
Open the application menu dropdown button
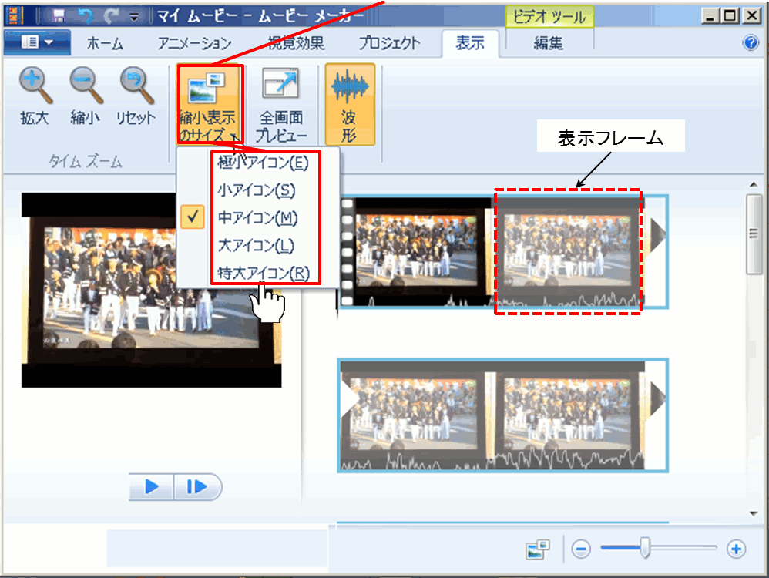(37, 43)
